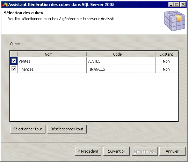This screenshot has width=188, height=162.
Task: Click the VENTES code cell
Action: point(121,61)
